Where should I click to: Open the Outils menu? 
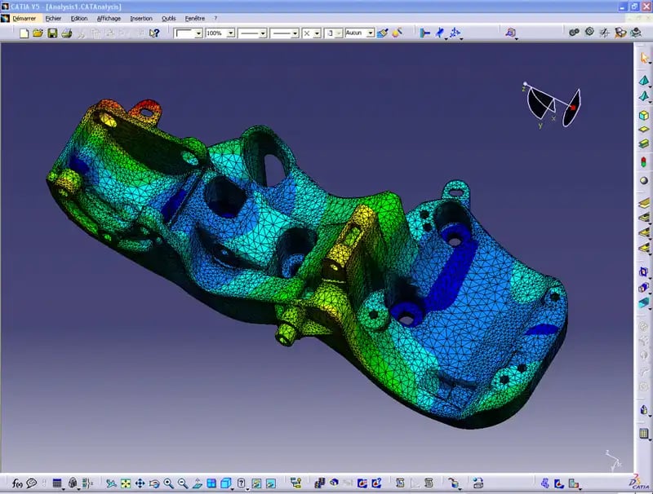pyautogui.click(x=169, y=18)
